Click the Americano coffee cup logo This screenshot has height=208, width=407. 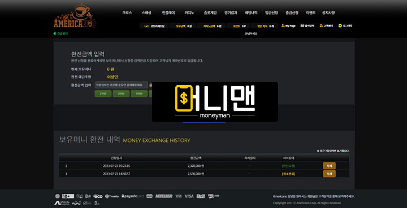[x=75, y=16]
